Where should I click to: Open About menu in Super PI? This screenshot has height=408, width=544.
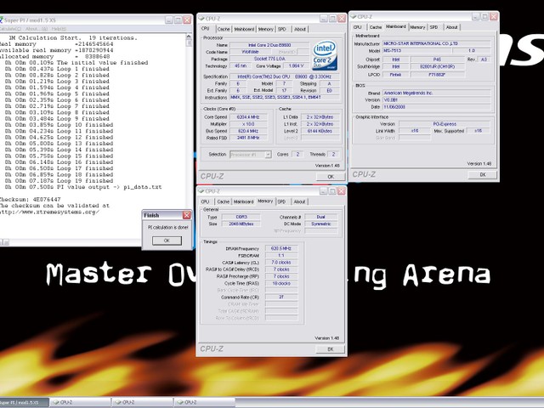click(37, 29)
